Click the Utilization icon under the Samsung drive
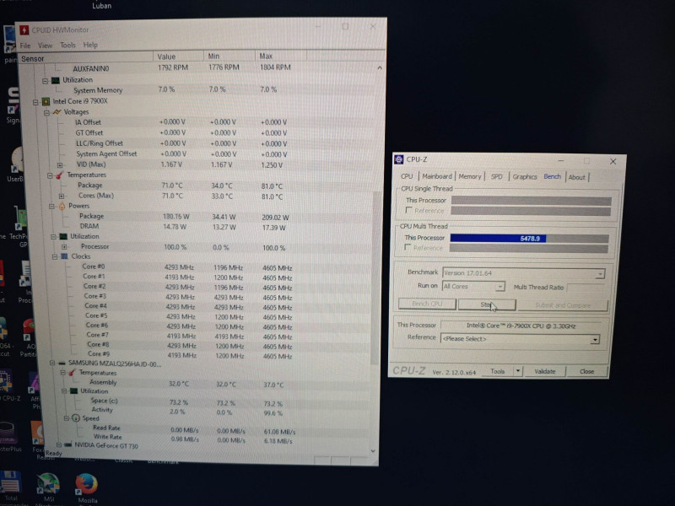Image resolution: width=675 pixels, height=506 pixels. coord(74,391)
